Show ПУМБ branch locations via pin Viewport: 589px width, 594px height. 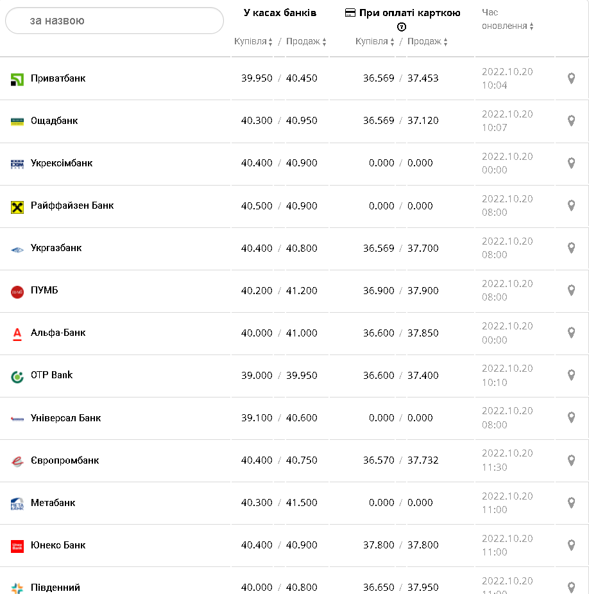tap(571, 290)
